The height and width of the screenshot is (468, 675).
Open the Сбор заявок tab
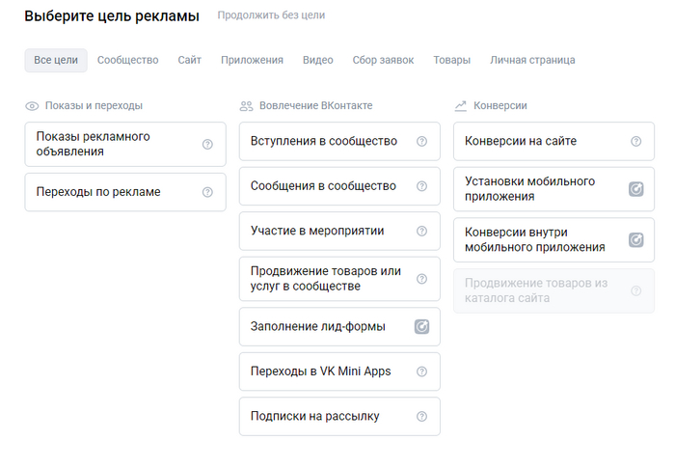[x=383, y=60]
